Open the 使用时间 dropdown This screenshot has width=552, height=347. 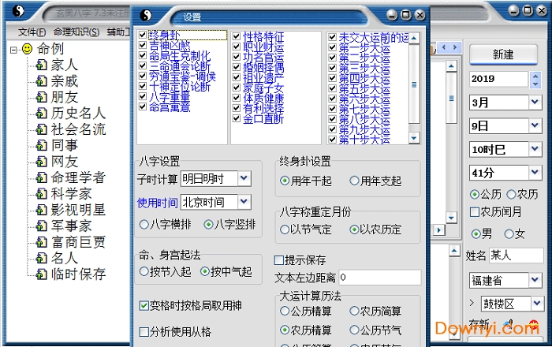click(244, 202)
